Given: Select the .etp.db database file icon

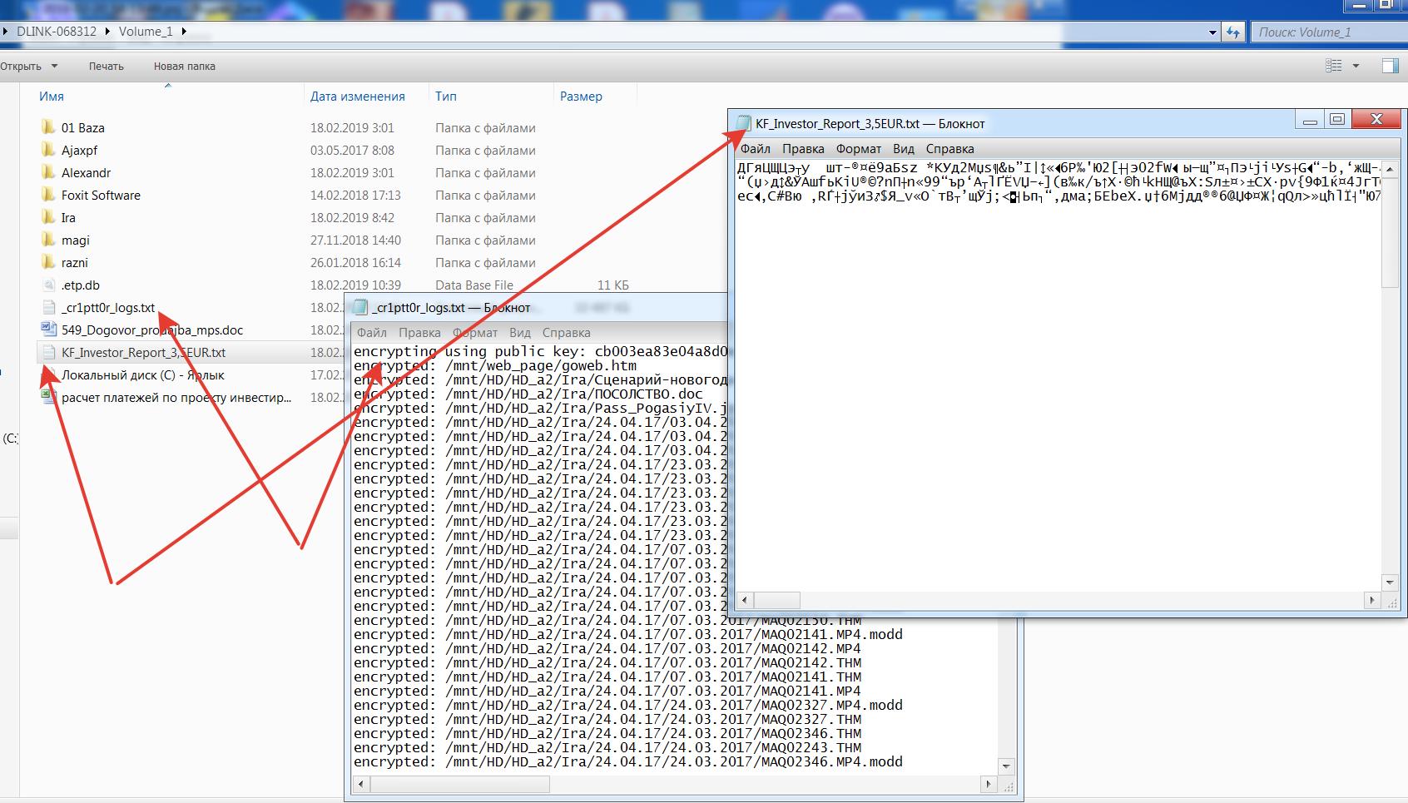Looking at the screenshot, I should click(x=48, y=285).
